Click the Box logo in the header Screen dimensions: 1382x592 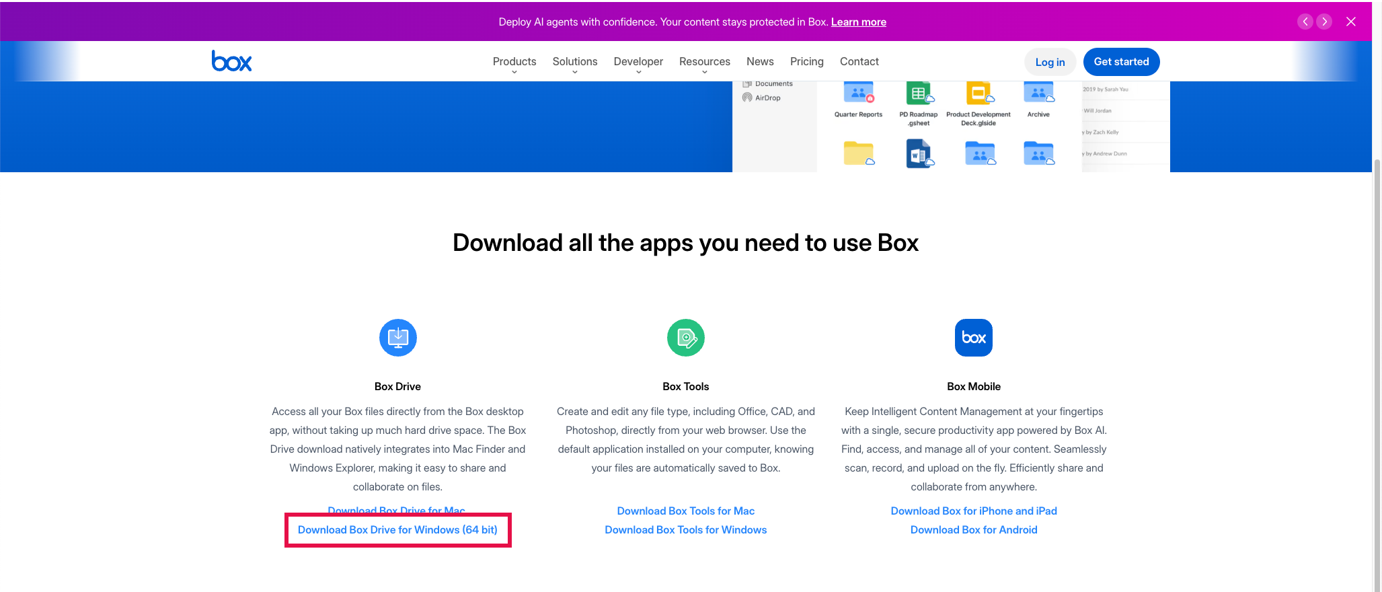231,61
